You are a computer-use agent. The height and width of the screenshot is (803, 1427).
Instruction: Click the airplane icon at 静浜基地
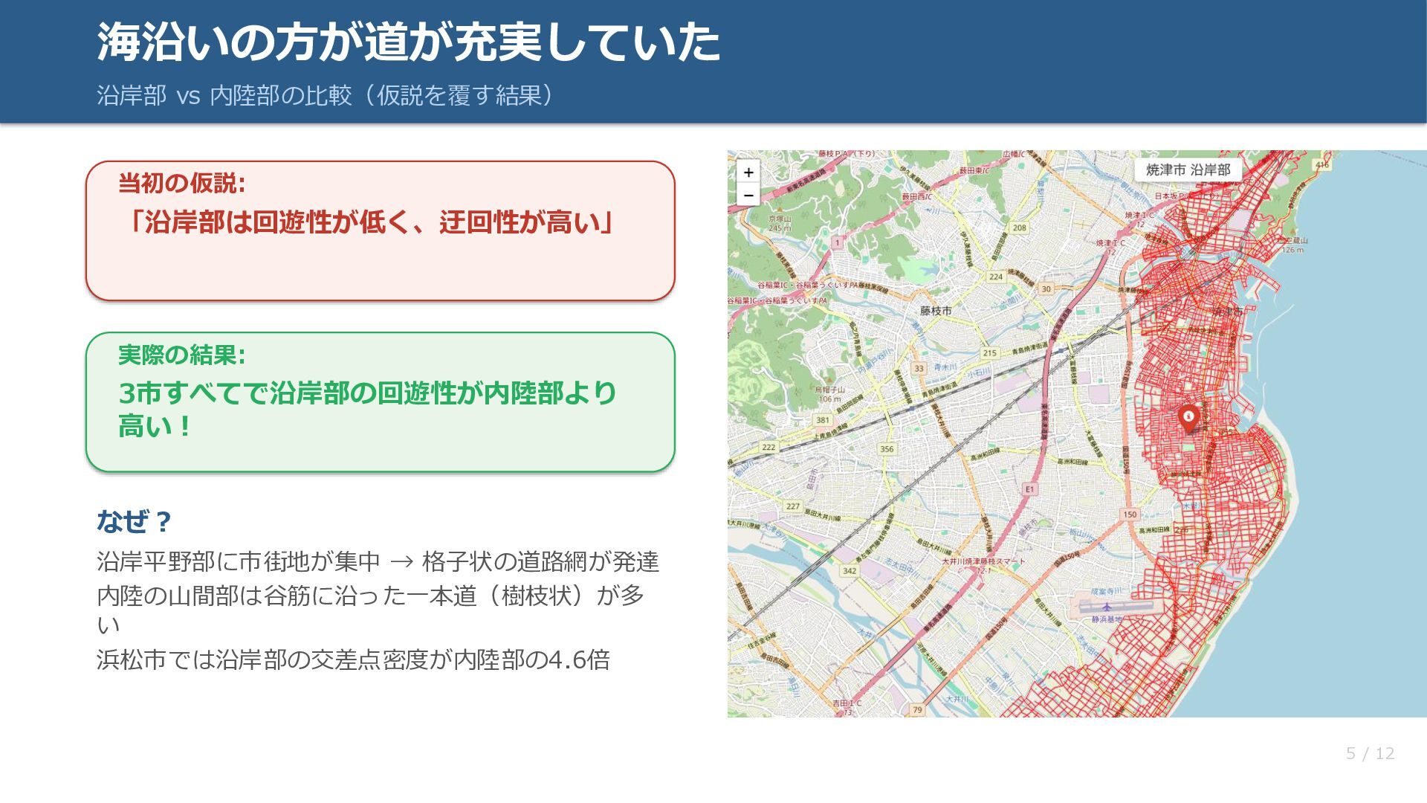(1107, 607)
